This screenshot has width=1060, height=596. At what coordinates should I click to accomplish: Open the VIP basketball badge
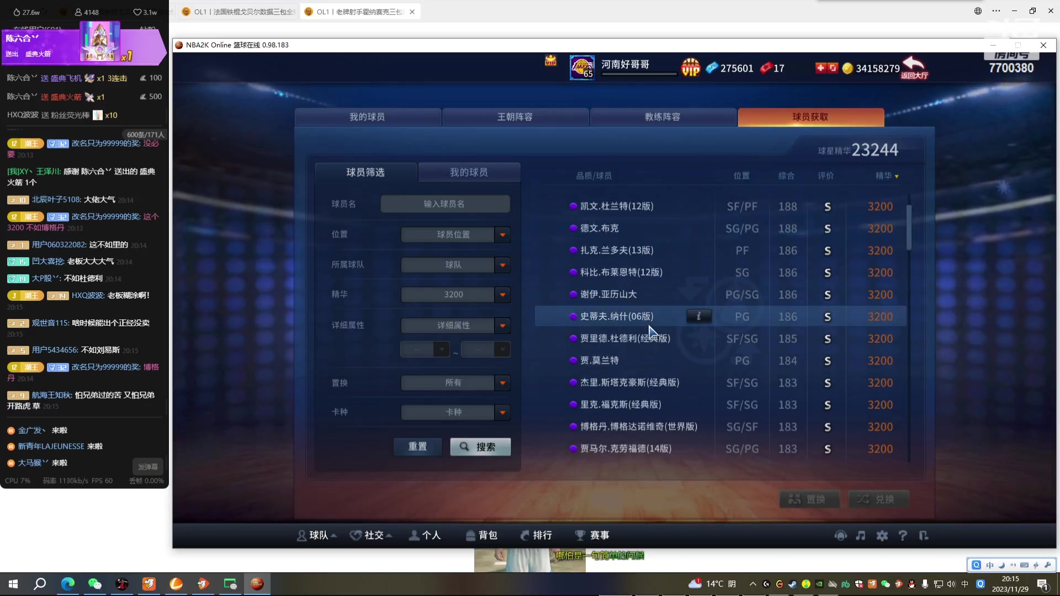(690, 67)
